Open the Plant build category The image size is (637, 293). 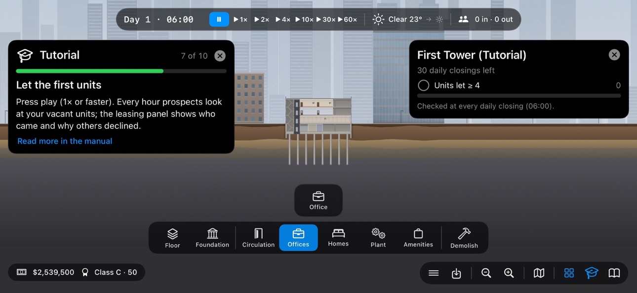click(x=378, y=238)
